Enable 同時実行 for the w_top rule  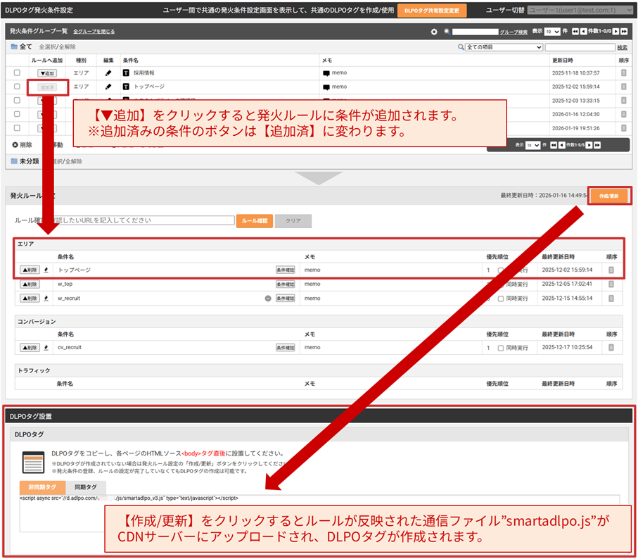click(x=501, y=284)
